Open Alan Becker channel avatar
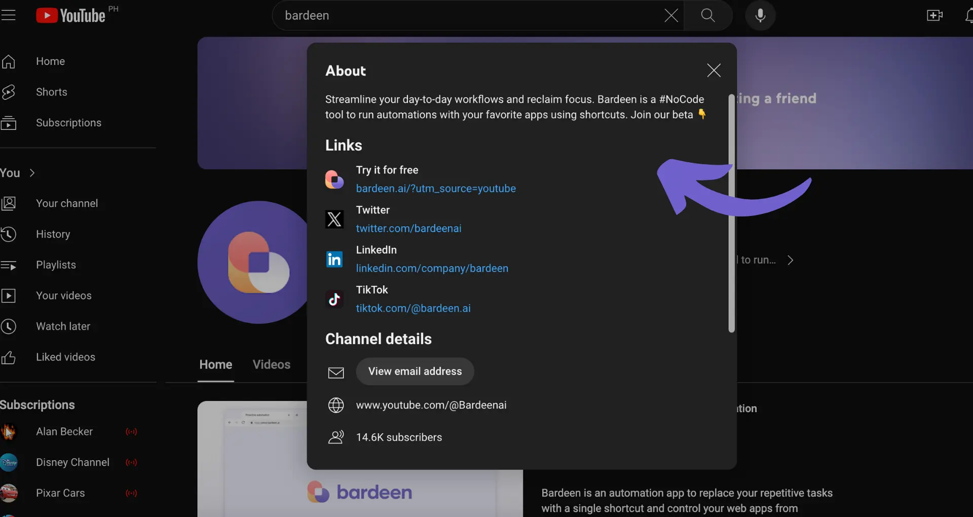 [x=9, y=432]
